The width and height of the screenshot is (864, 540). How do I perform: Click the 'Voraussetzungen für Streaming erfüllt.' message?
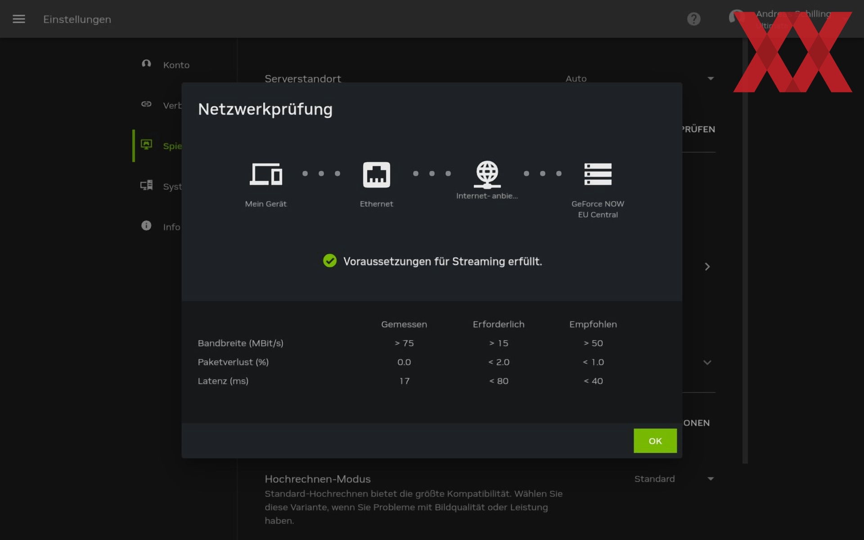click(x=442, y=261)
